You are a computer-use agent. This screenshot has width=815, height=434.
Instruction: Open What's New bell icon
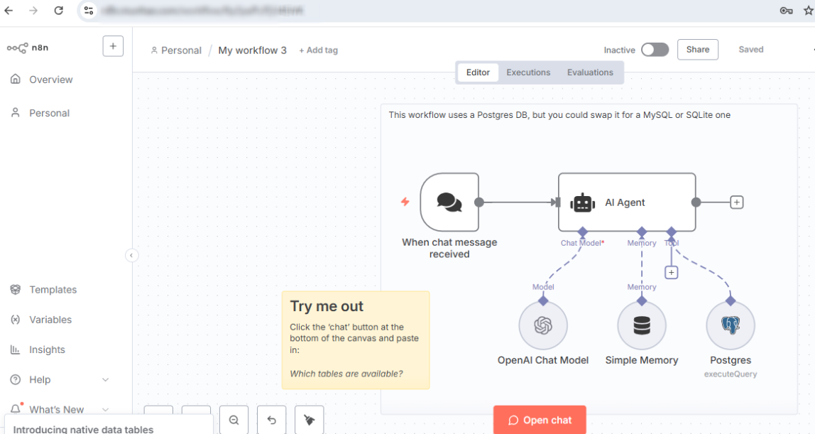(16, 408)
